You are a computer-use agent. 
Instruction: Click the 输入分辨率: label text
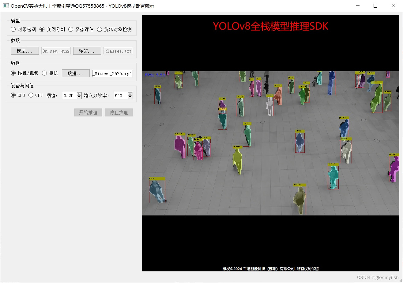pos(96,95)
